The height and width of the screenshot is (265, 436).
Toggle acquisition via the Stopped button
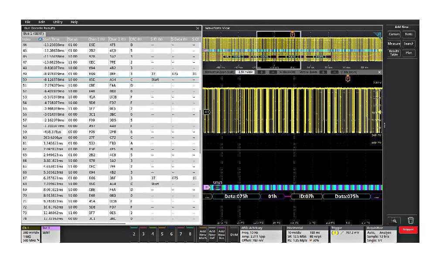[408, 230]
